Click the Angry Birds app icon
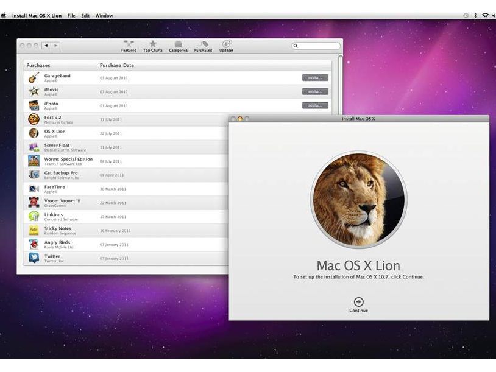 [34, 244]
